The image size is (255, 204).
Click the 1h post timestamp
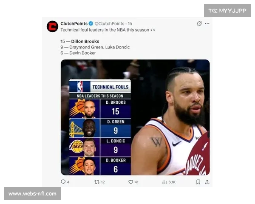[130, 24]
